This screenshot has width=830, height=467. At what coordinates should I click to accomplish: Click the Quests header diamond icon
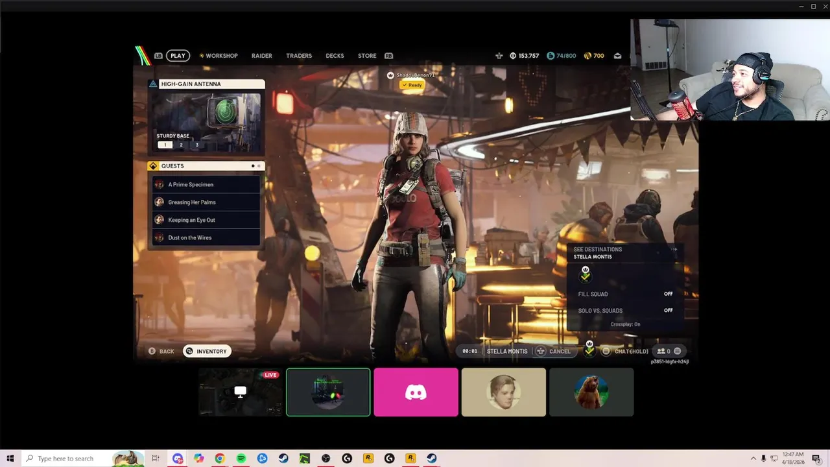click(x=153, y=166)
